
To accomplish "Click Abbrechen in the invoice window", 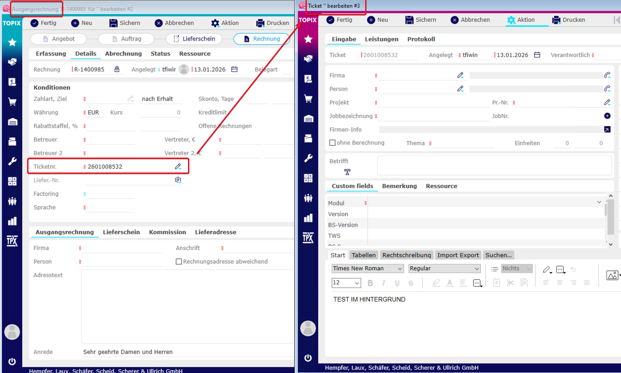I will tap(174, 23).
